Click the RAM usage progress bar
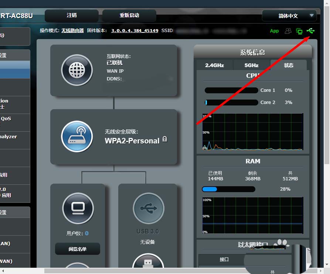Image resolution: width=330 pixels, height=274 pixels. tap(228, 189)
